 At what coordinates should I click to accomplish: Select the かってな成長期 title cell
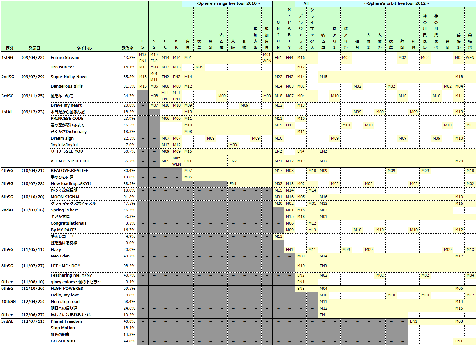84,190
